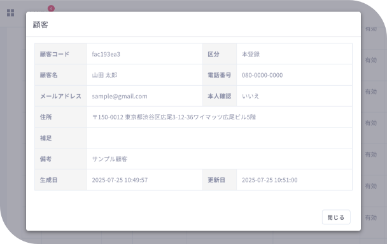Viewport: 387px width, 244px height.
Task: Select creation date 2025-07-25 10:49:57
Action: point(120,180)
